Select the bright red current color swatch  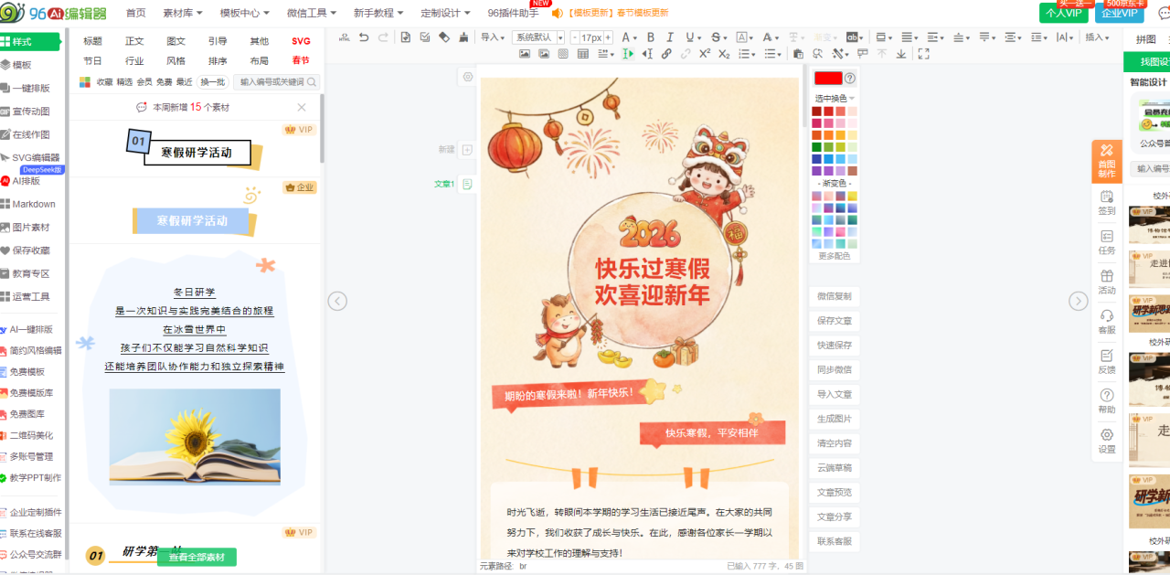828,79
